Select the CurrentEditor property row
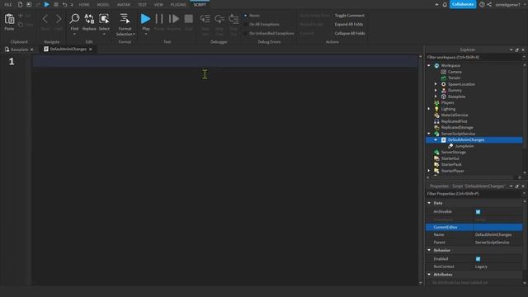 (474, 228)
